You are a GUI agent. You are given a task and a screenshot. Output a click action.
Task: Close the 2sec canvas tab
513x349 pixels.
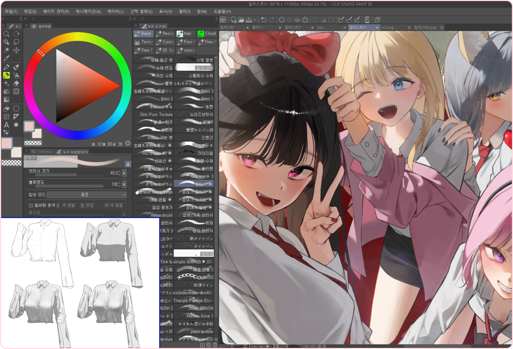[x=344, y=27]
